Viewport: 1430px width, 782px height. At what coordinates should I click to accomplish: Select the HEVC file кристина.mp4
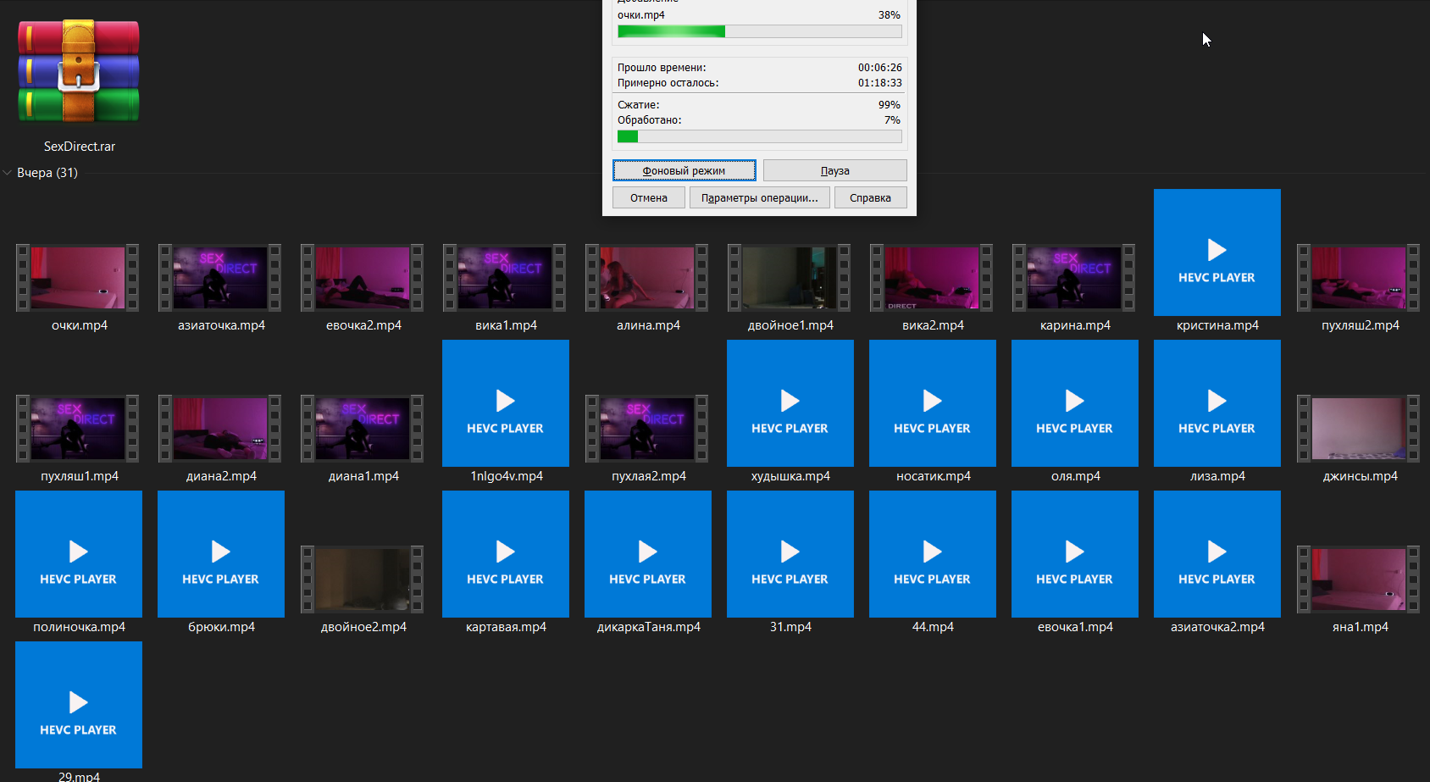point(1217,252)
